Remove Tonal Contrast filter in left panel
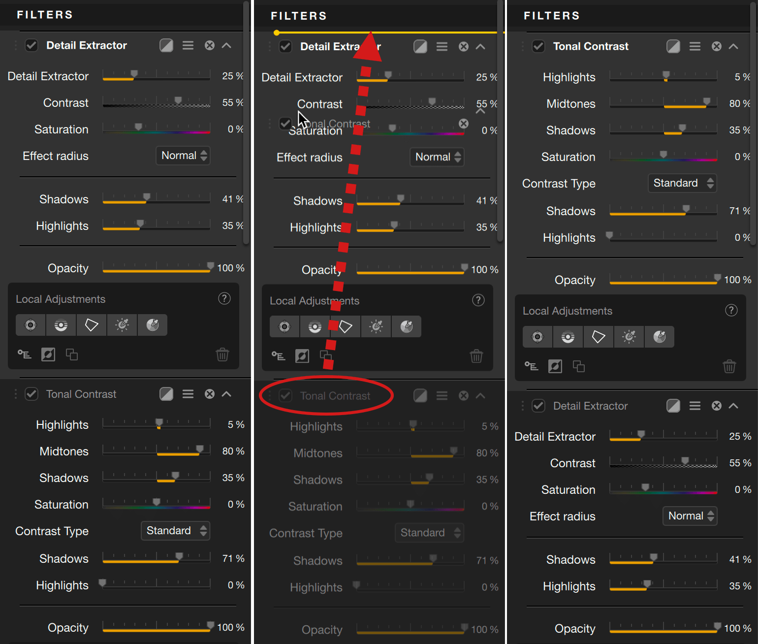Viewport: 758px width, 644px height. 210,394
